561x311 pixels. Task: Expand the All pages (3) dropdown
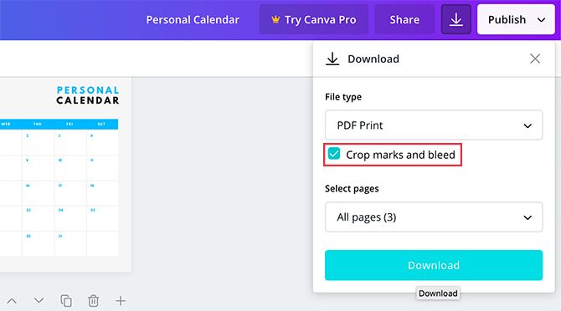[x=434, y=217]
